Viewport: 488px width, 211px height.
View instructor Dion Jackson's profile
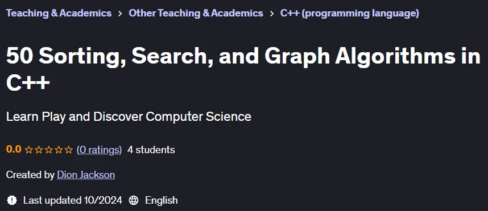coord(86,175)
